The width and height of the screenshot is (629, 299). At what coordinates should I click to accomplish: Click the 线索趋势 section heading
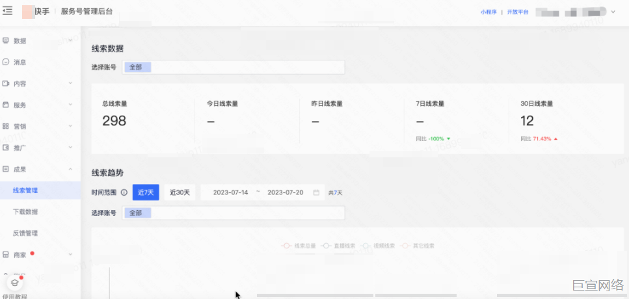click(107, 173)
